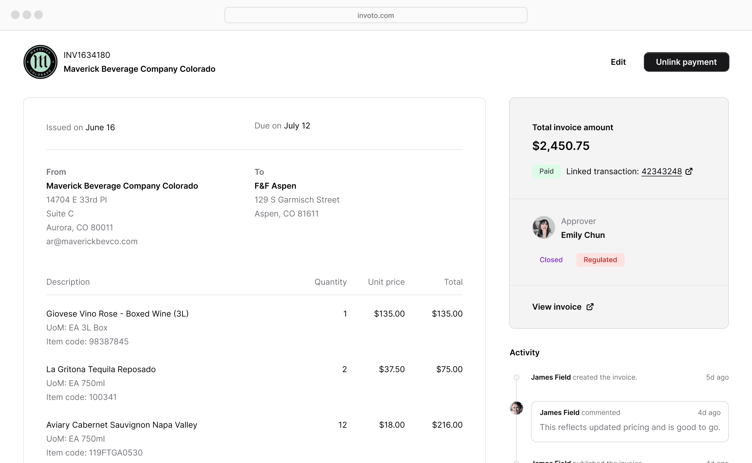
Task: Click the invoto.com address bar
Action: [376, 15]
